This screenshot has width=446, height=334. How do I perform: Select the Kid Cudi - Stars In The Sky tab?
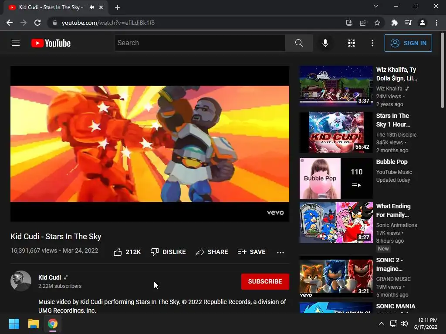pos(51,7)
